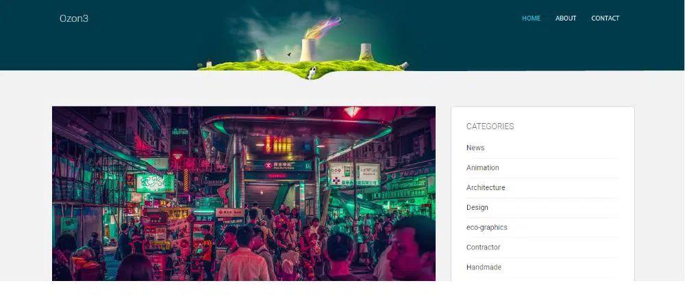Choose the Design category
The width and height of the screenshot is (685, 307).
(x=477, y=207)
